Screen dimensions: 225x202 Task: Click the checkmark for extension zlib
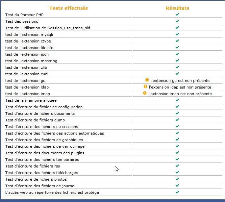177,67
